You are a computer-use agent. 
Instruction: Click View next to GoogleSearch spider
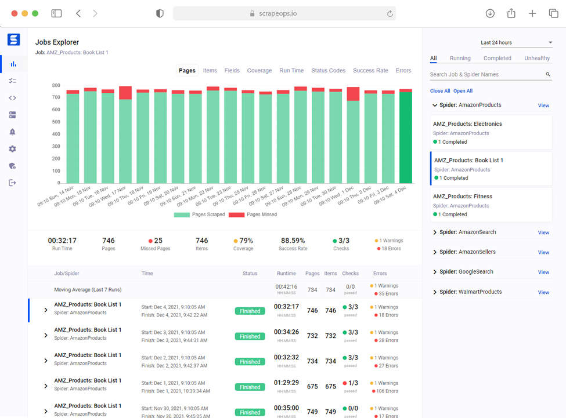[543, 272]
